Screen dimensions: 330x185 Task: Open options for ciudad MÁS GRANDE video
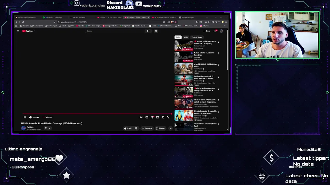pyautogui.click(x=218, y=100)
